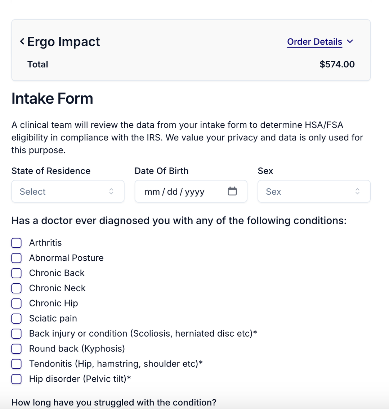
Task: Click the chevron next to Order Details
Action: pyautogui.click(x=350, y=41)
